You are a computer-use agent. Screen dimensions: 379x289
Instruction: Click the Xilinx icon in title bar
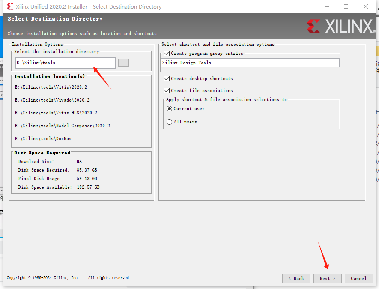point(10,6)
